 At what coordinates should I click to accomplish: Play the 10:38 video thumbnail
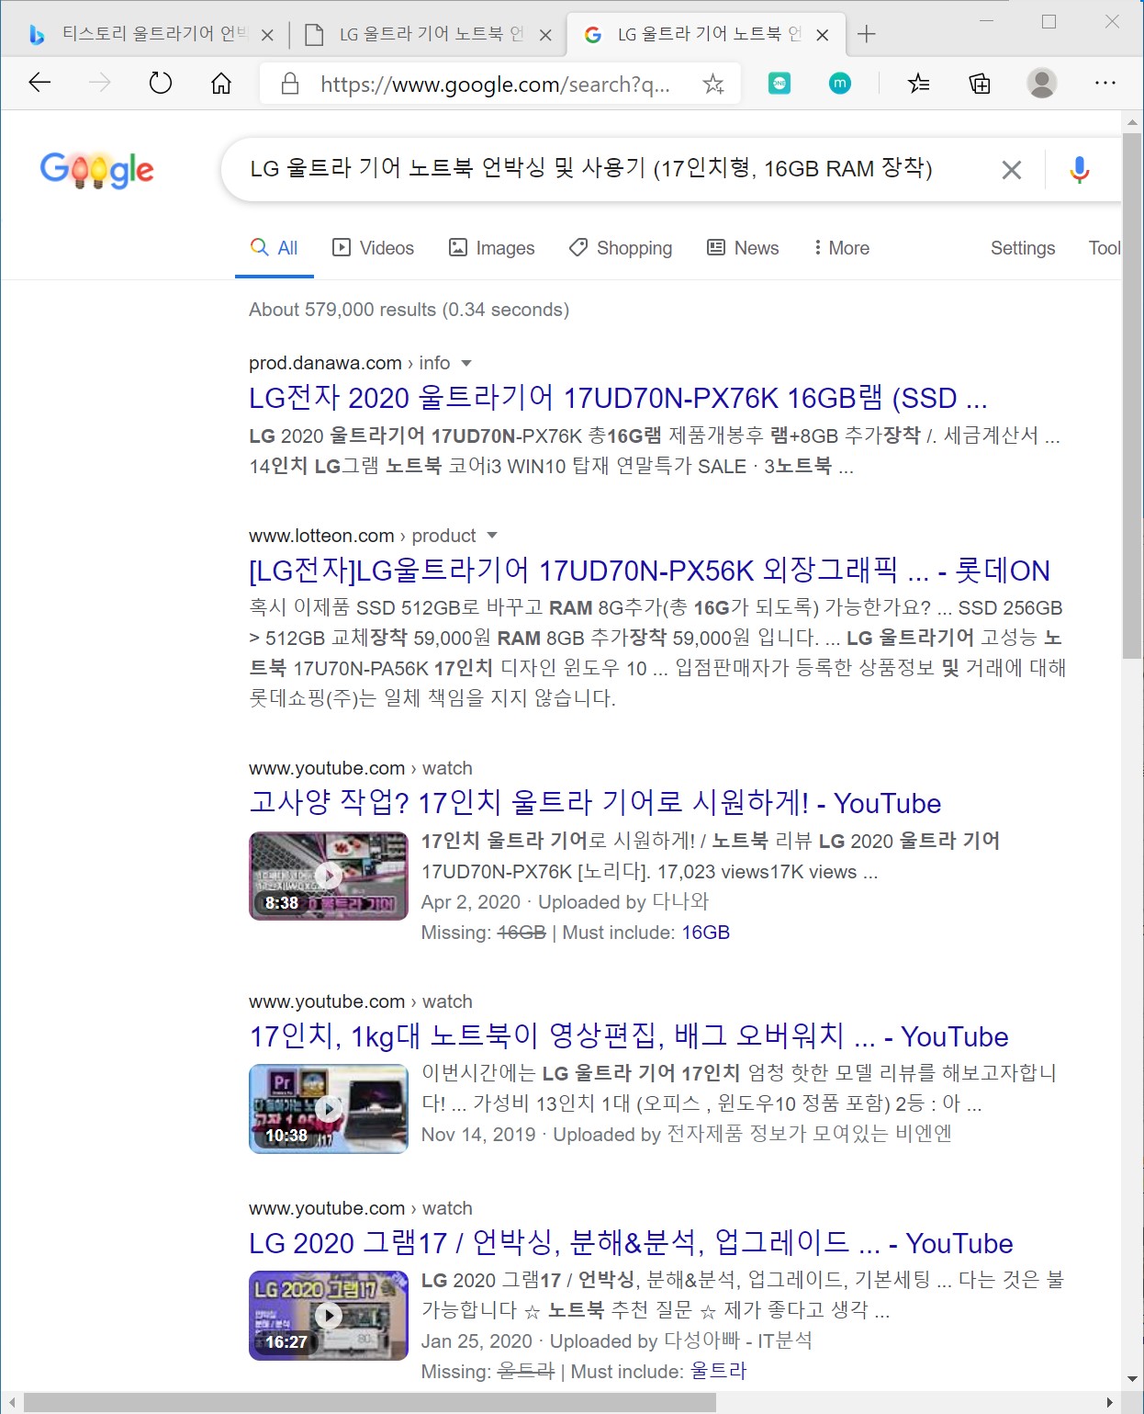pyautogui.click(x=329, y=1109)
